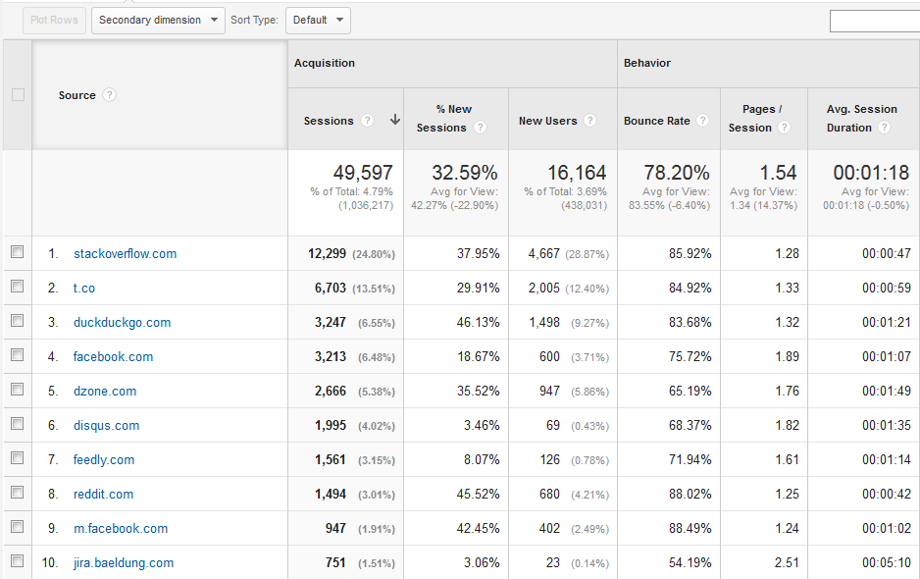Click jira.baeldung.com pages per session 2.51
This screenshot has width=920, height=579.
(x=787, y=562)
